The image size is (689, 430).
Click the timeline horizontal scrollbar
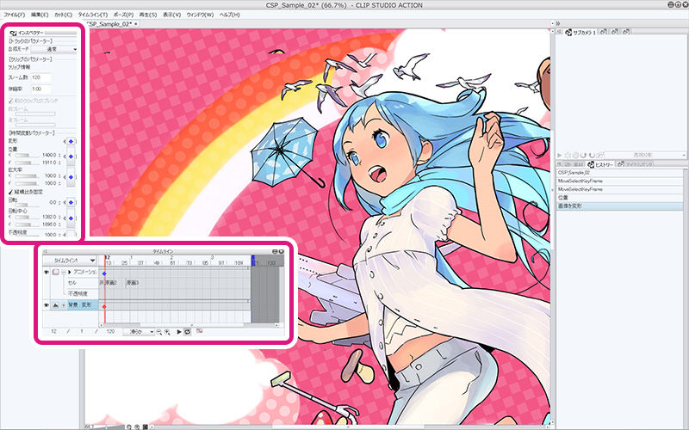(x=189, y=326)
